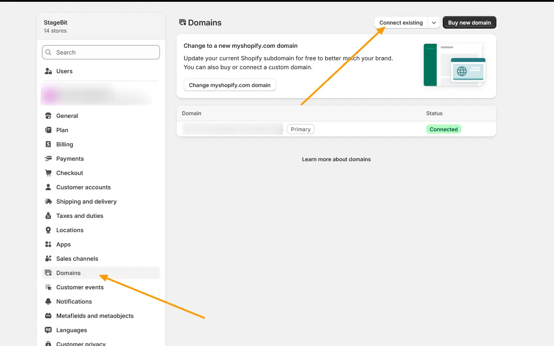
Task: Click the Shipping and delivery truck icon
Action: point(48,201)
